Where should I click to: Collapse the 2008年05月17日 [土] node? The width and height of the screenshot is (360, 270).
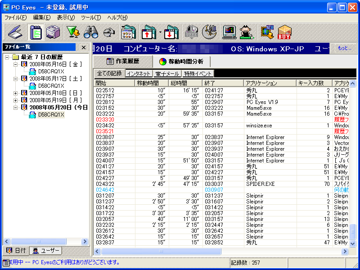point(16,79)
